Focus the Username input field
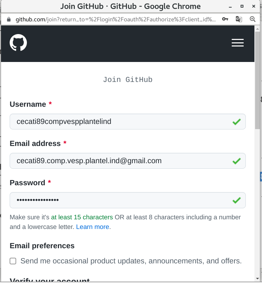This screenshot has width=262, height=283. [x=121, y=122]
